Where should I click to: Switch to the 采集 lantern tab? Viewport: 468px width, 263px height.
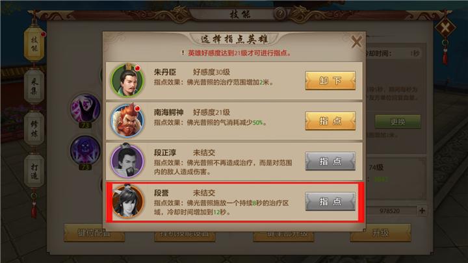(34, 86)
